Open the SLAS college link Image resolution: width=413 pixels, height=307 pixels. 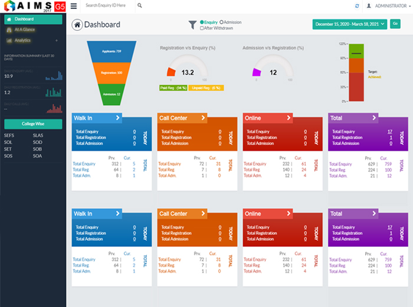click(x=38, y=135)
